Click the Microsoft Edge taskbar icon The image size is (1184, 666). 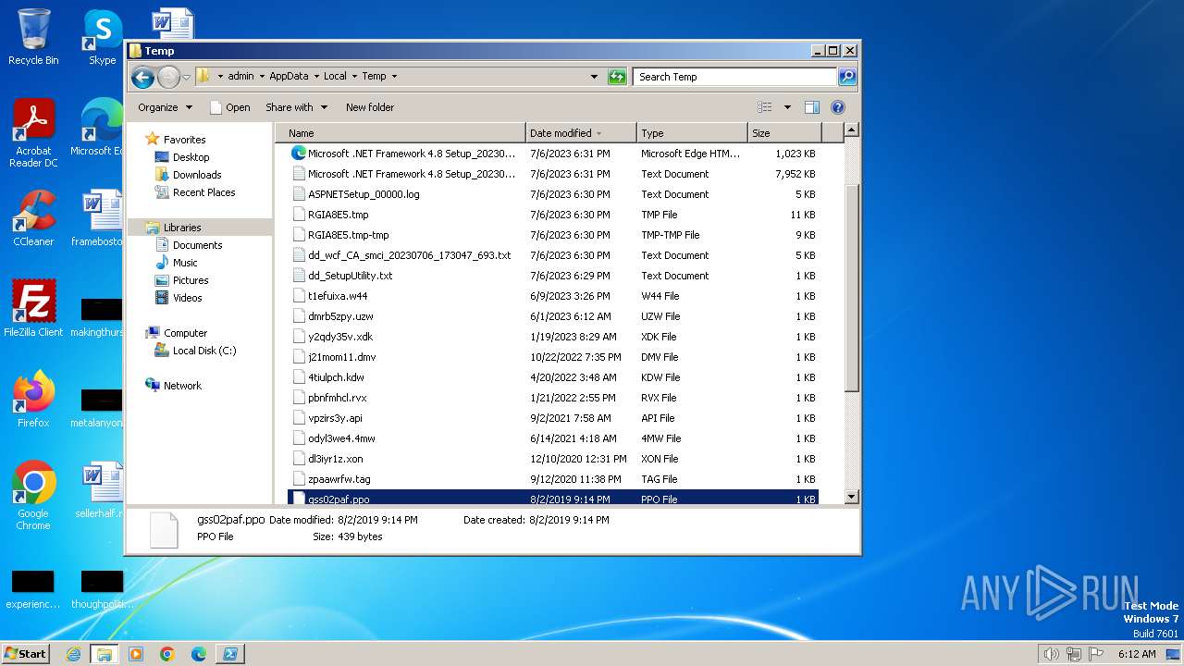(x=198, y=654)
